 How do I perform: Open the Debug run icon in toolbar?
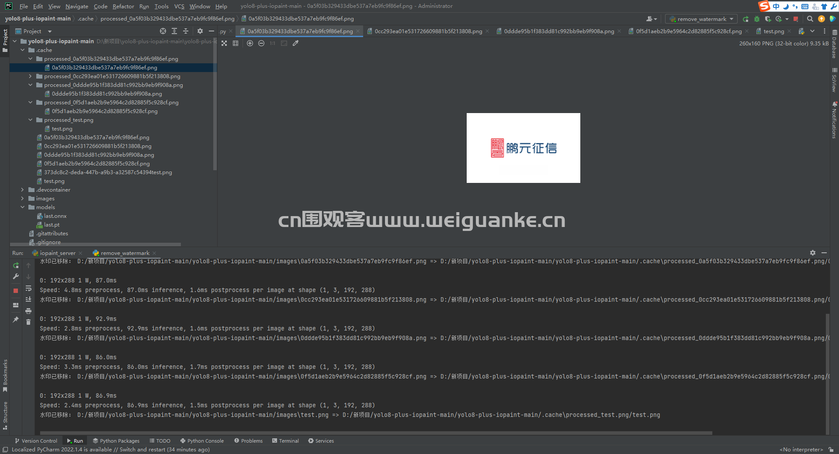click(756, 19)
